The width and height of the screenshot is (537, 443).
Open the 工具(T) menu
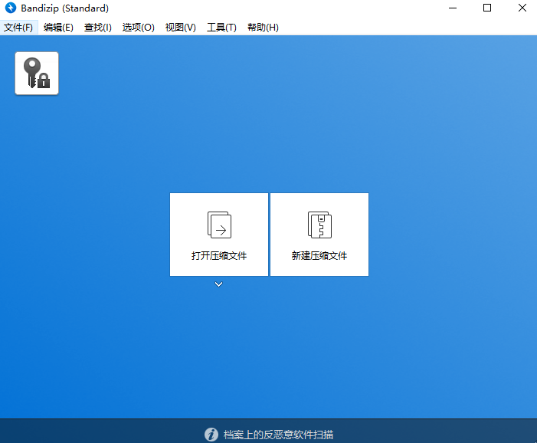click(221, 28)
